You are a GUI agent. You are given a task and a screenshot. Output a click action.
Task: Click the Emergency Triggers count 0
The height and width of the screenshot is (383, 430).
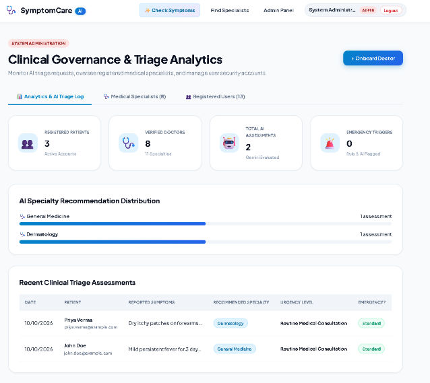click(349, 143)
